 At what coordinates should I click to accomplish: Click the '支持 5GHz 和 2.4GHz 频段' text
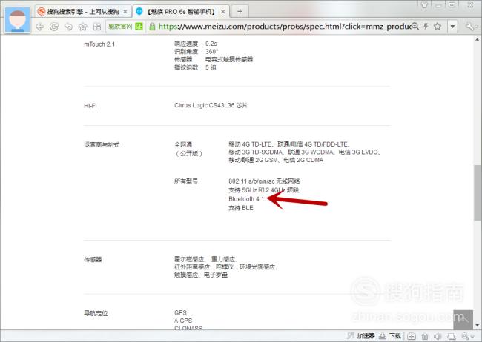pos(263,190)
